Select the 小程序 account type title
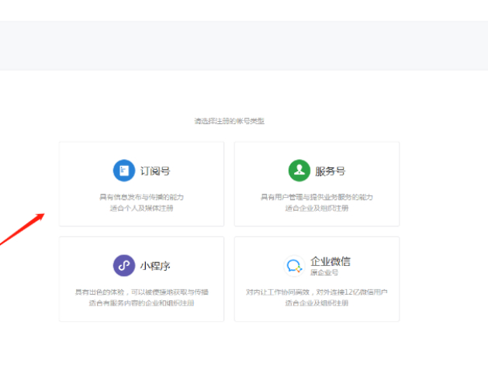 pyautogui.click(x=155, y=266)
